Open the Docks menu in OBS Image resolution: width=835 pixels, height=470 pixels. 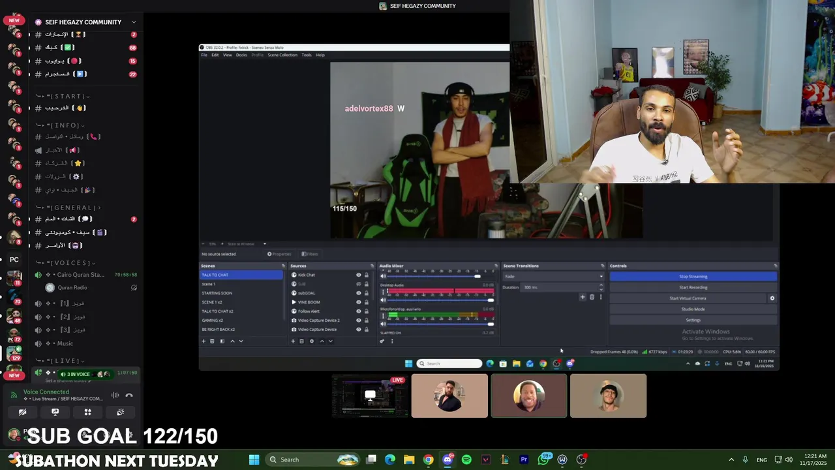241,55
